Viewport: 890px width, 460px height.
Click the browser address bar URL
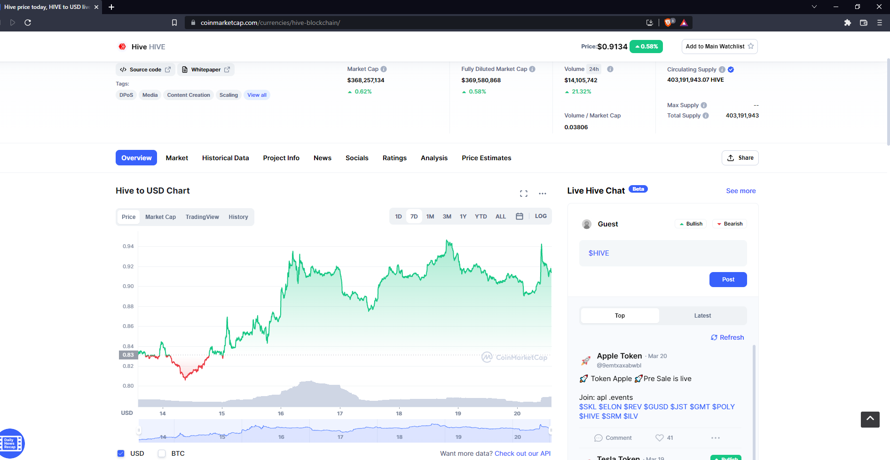point(270,23)
